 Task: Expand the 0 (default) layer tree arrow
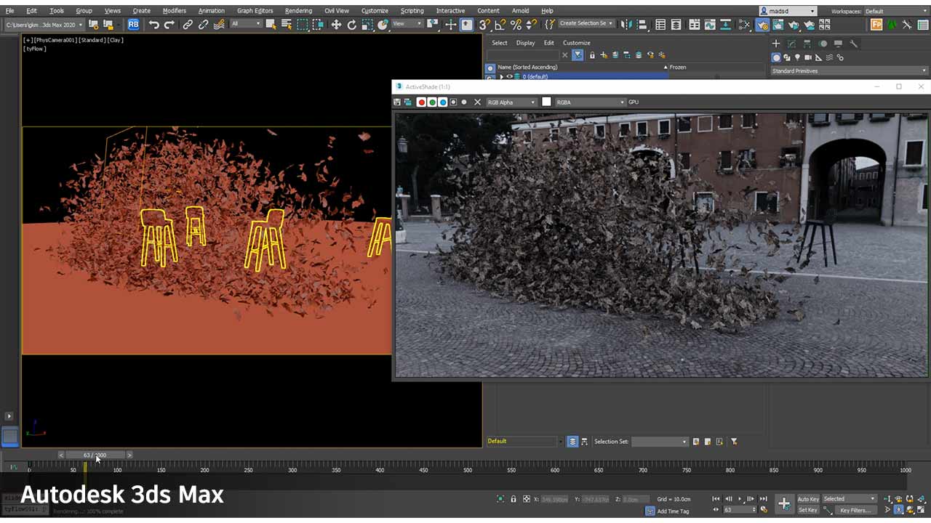[x=501, y=76]
